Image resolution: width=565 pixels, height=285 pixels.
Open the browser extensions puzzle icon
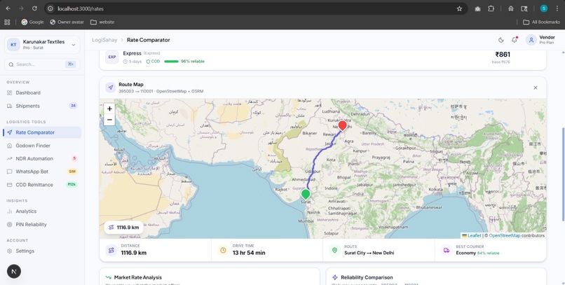491,8
